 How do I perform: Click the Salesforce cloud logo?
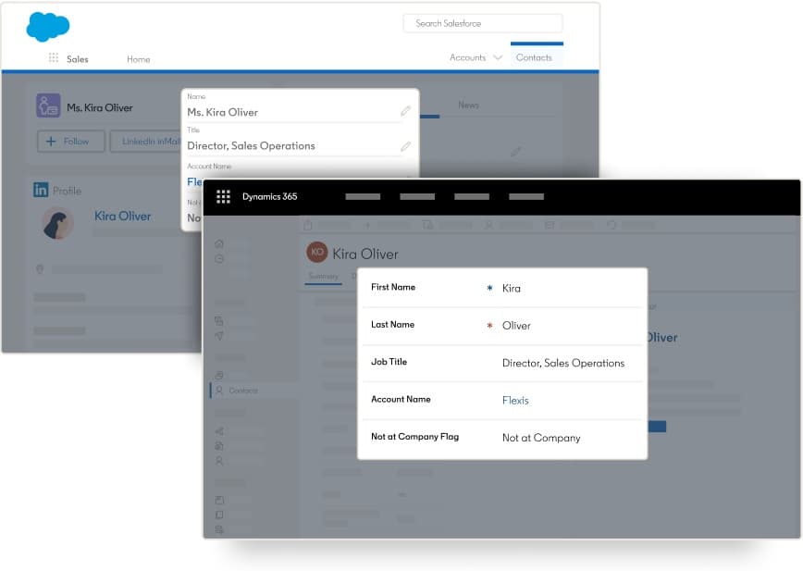coord(46,28)
